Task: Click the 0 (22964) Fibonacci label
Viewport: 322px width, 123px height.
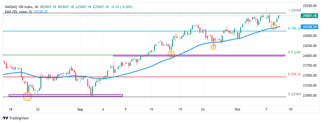Action: tap(294, 94)
